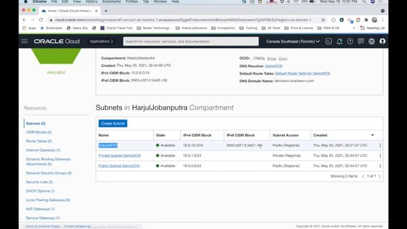This screenshot has height=229, width=407.
Task: Go back in browser history
Action: [x=24, y=20]
